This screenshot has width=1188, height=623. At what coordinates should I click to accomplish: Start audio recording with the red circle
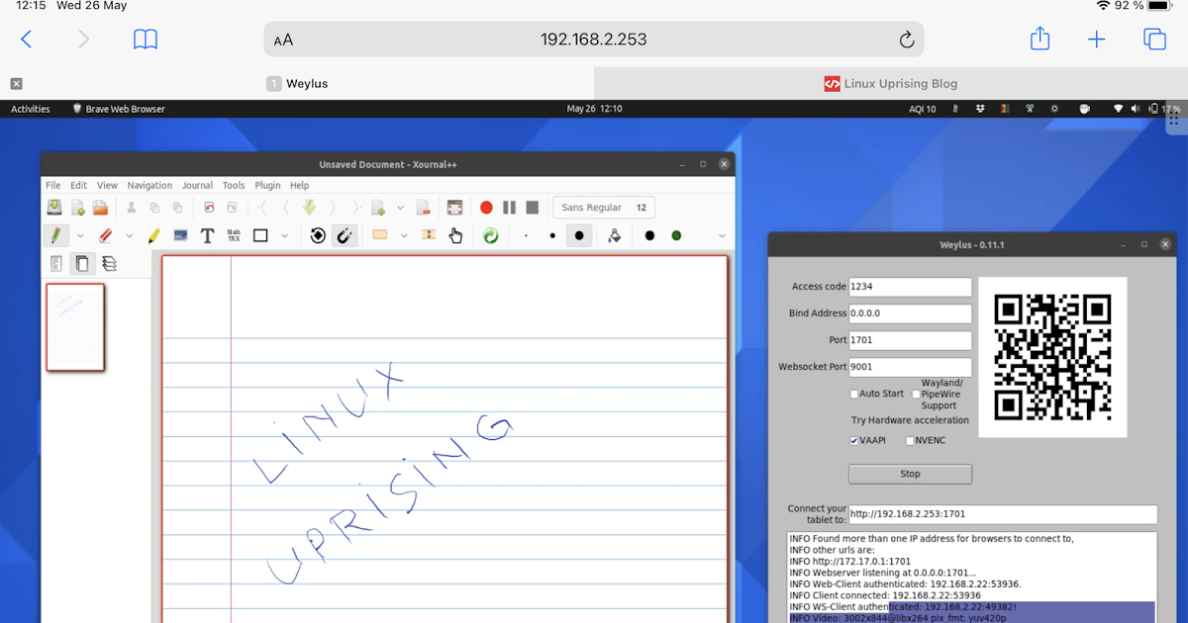coord(486,208)
